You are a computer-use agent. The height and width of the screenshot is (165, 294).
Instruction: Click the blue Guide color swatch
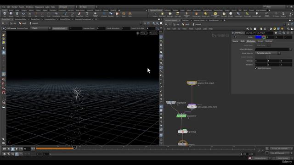pyautogui.click(x=258, y=37)
